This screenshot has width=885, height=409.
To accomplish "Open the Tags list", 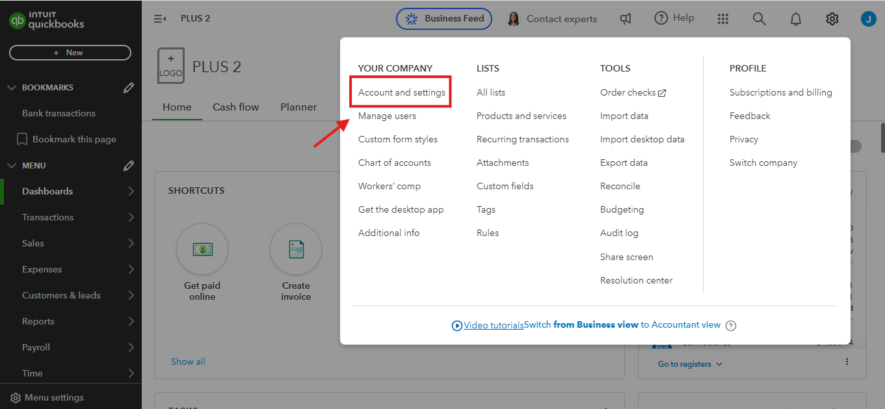I will (x=486, y=209).
